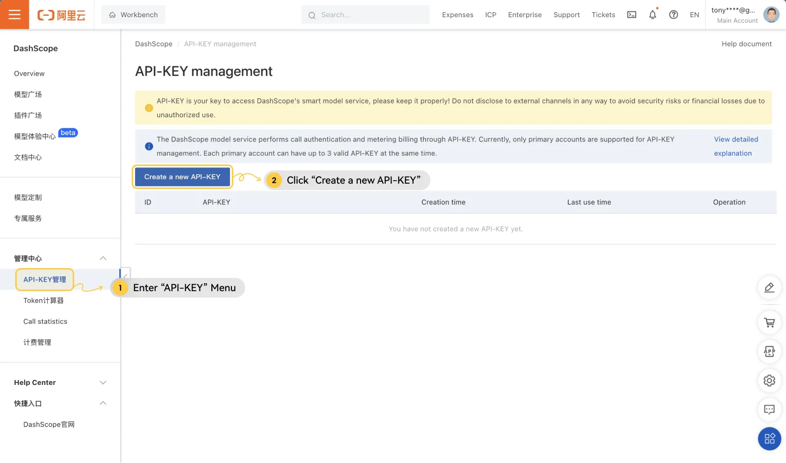Screen dimensions: 786x463
Task: Click the user avatar picture
Action: [x=771, y=15]
